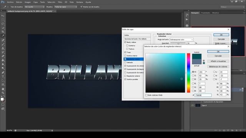The height and width of the screenshot is (138, 246).
Task: Select the Healing Brush tool
Action: (3, 40)
